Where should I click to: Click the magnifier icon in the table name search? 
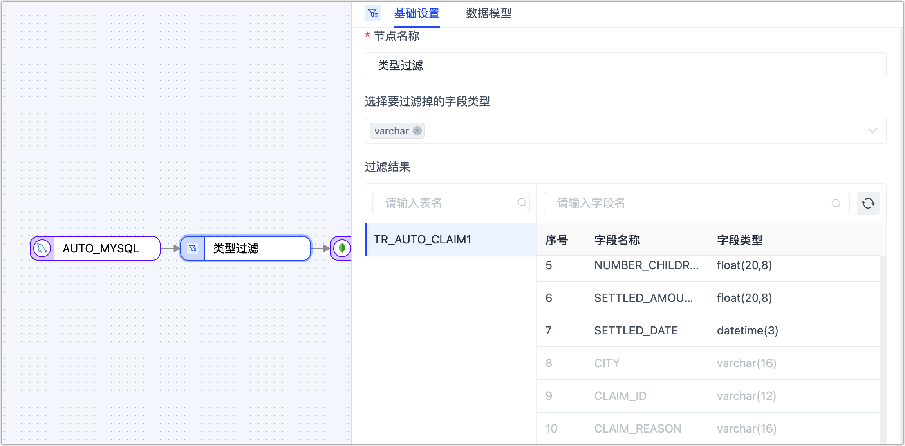(x=522, y=203)
